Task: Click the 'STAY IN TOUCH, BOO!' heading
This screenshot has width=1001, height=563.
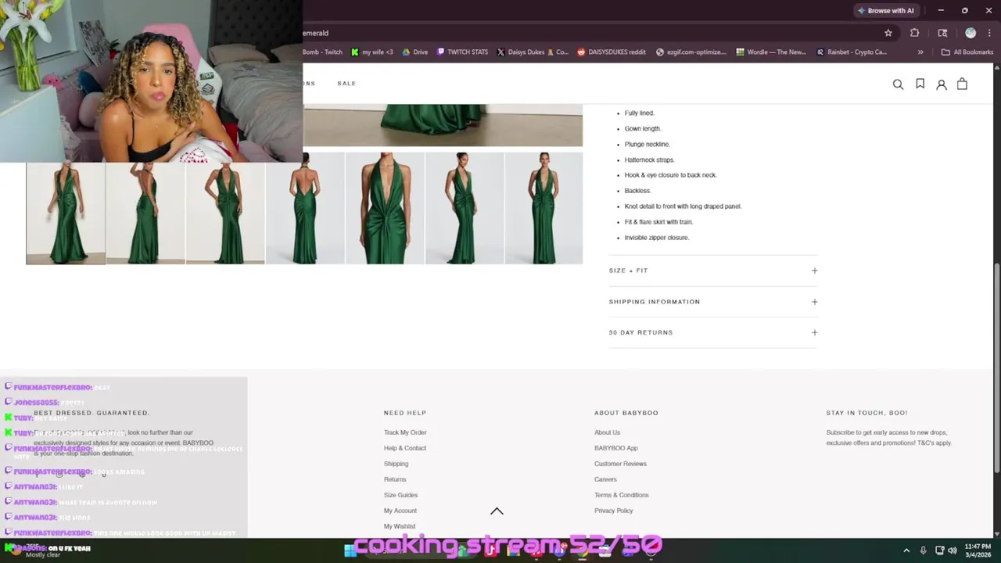Action: 866,413
